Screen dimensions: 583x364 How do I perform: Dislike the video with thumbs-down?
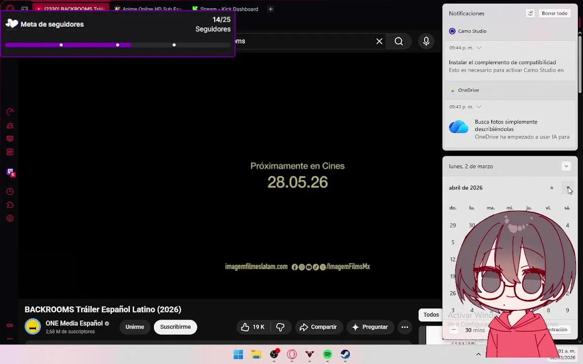(x=281, y=327)
